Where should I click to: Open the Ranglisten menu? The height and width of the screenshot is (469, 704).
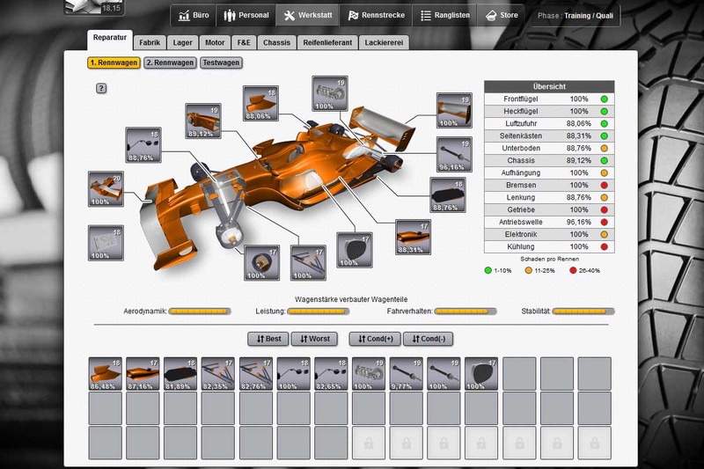445,15
